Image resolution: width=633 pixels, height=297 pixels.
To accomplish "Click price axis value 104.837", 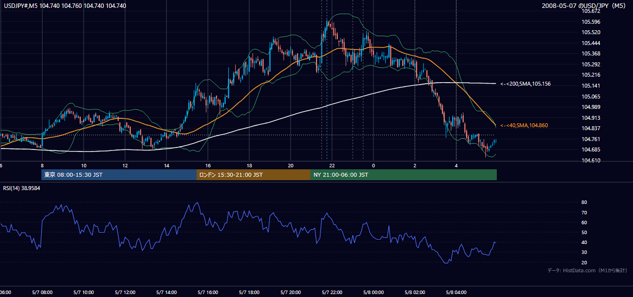I will click(x=591, y=129).
